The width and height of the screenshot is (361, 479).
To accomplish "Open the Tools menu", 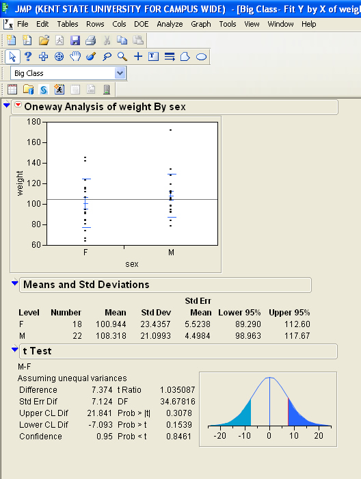I will point(228,24).
